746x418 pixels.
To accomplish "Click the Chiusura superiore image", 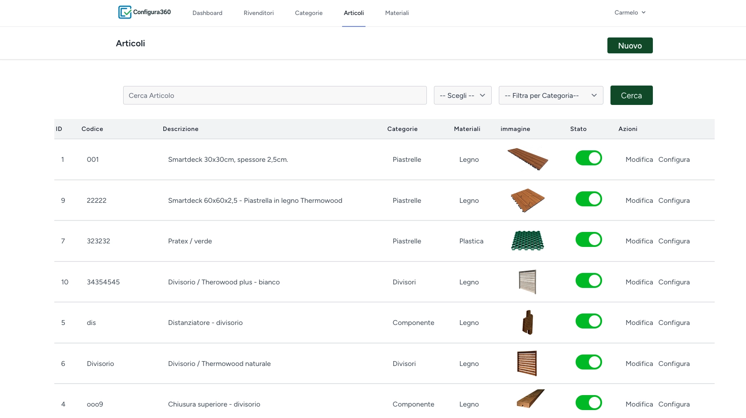I will tap(530, 399).
